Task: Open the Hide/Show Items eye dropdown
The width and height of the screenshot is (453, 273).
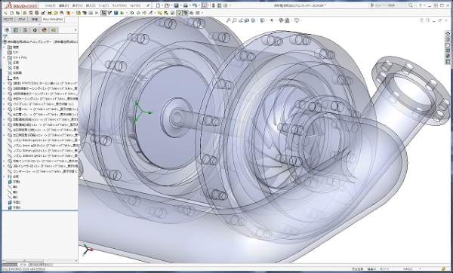Action: pos(272,20)
